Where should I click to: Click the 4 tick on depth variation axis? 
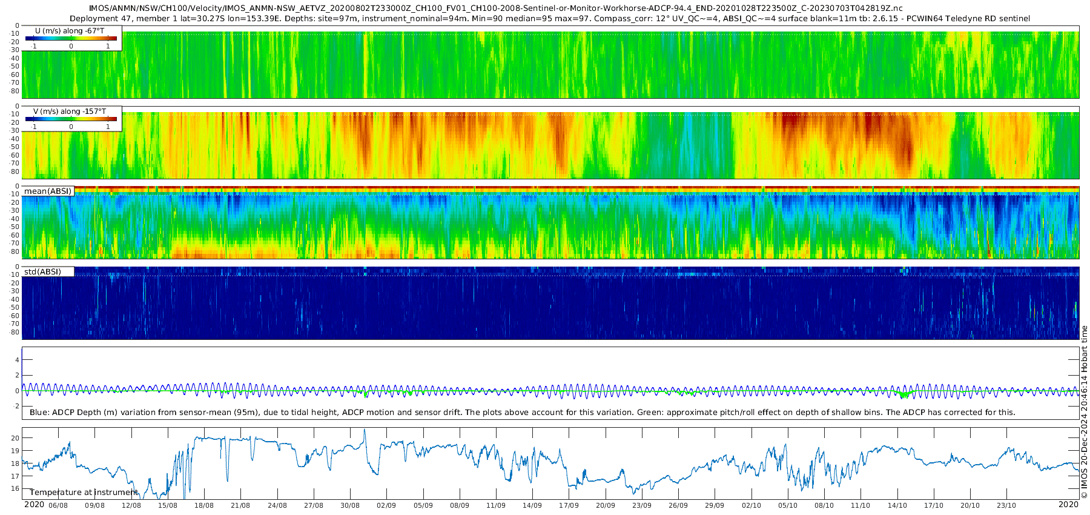coord(18,360)
